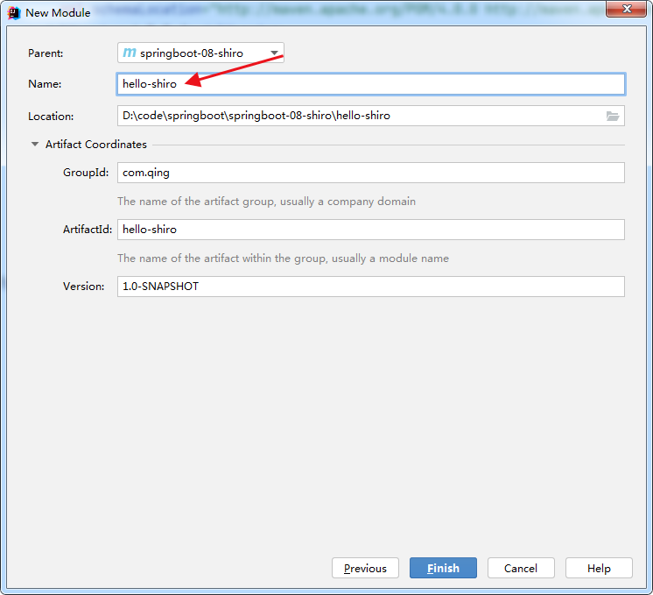Click the Artifact Coordinates heading text

(96, 145)
